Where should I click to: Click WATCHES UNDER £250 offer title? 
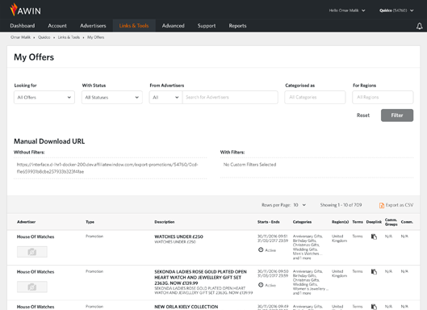tap(178, 237)
